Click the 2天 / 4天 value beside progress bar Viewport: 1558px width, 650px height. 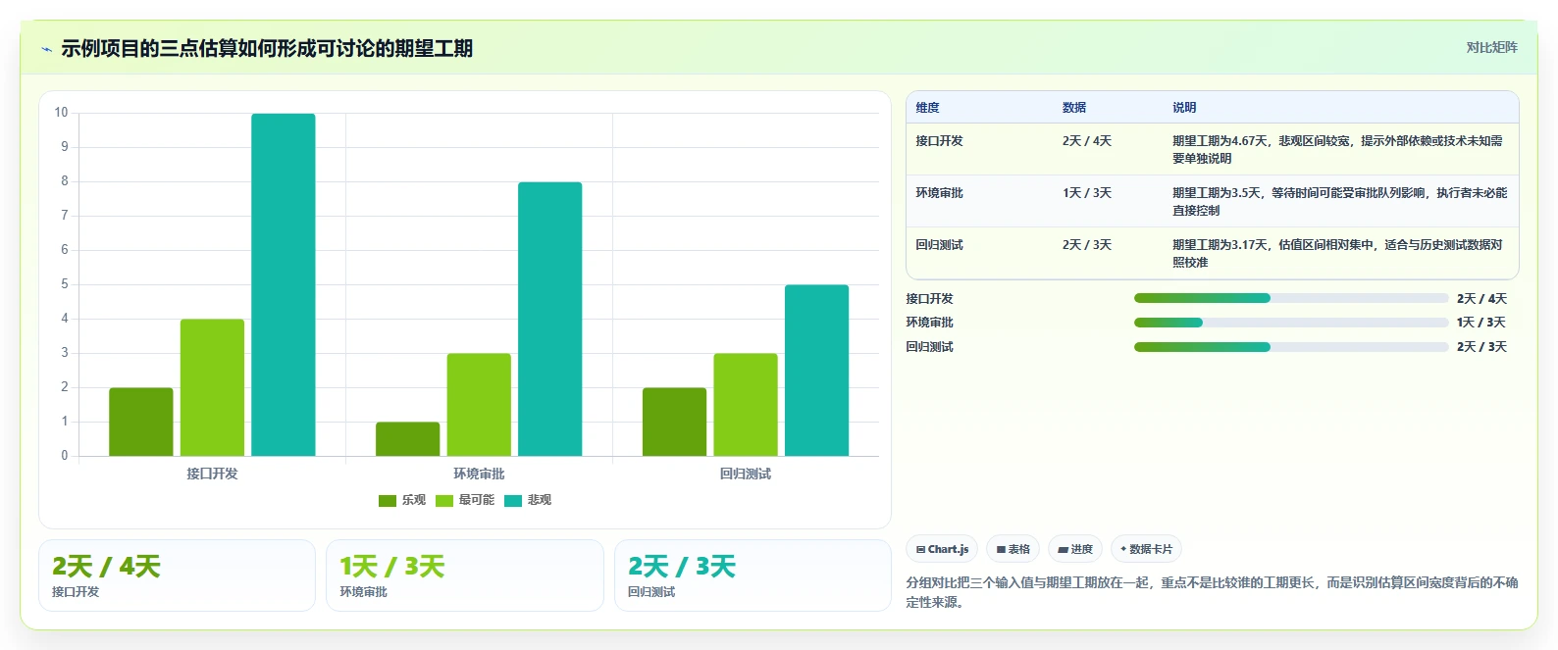tap(1481, 299)
